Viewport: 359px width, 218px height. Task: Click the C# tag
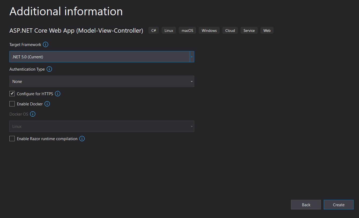tap(154, 30)
